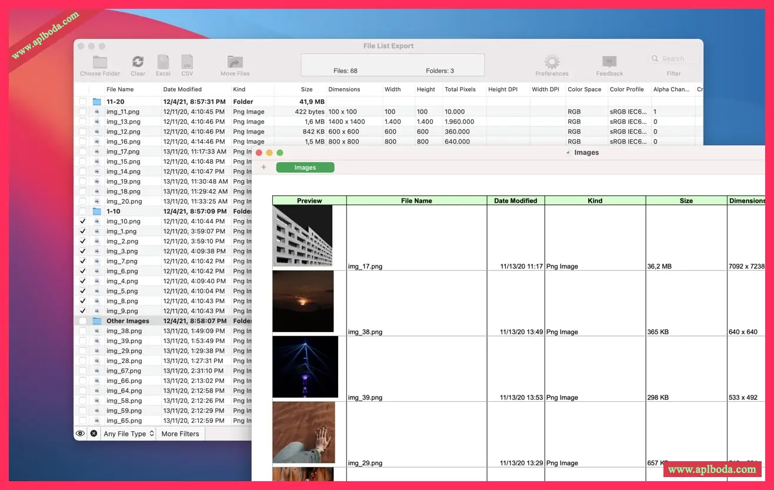This screenshot has height=490, width=774.
Task: Uncheck the img_7.png checkbox
Action: (82, 261)
